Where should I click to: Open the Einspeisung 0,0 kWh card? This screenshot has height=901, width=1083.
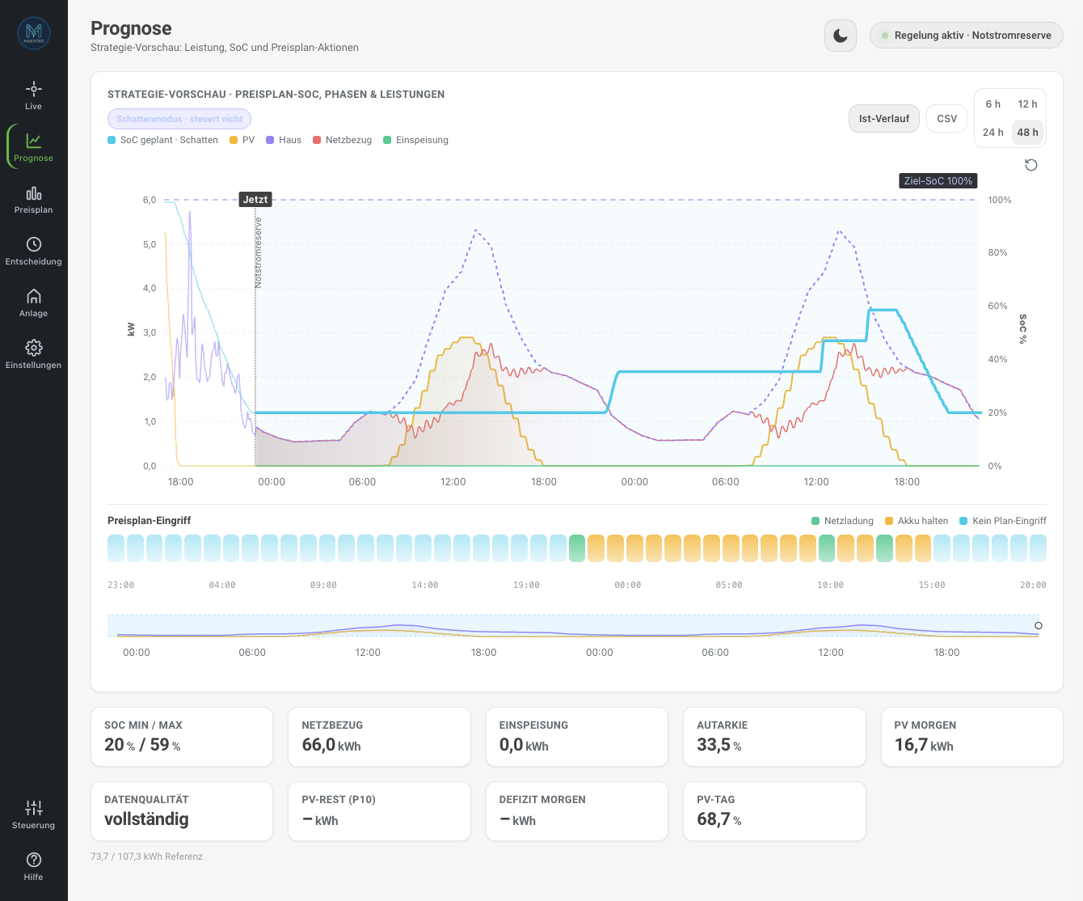[577, 737]
